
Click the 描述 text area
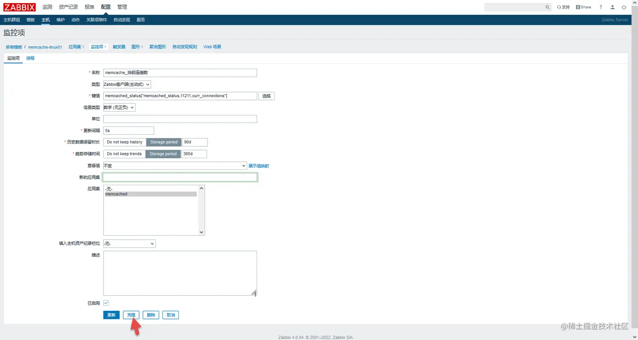pos(180,273)
